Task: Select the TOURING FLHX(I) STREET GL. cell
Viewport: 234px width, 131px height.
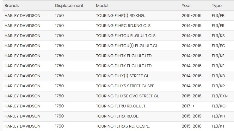Action: [123, 76]
